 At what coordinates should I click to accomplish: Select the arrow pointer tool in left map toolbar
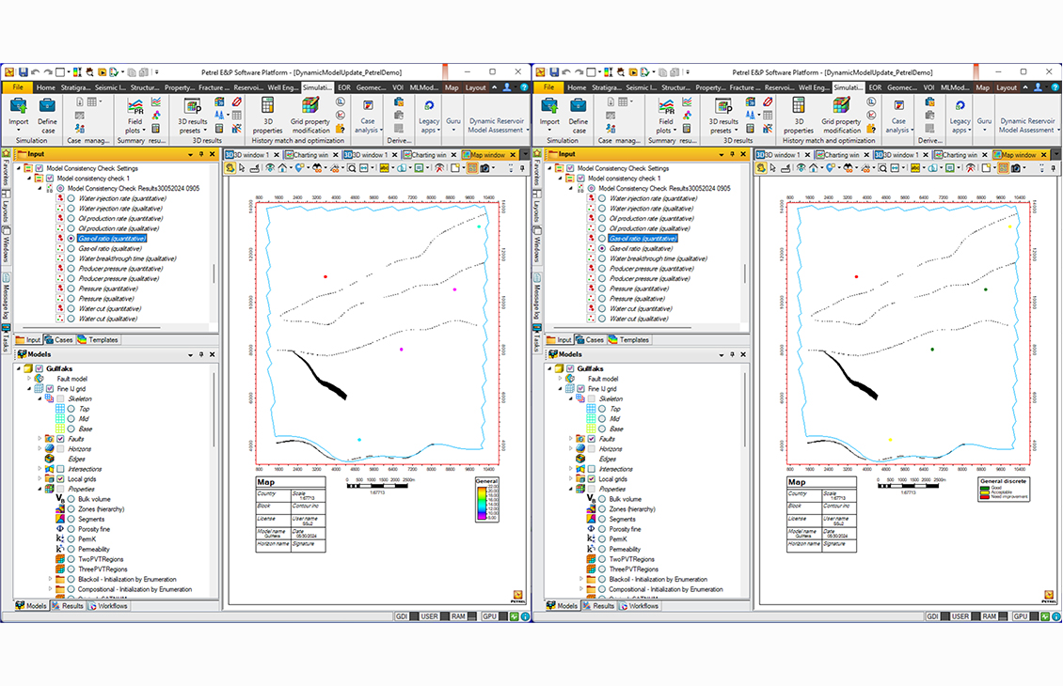tap(242, 168)
